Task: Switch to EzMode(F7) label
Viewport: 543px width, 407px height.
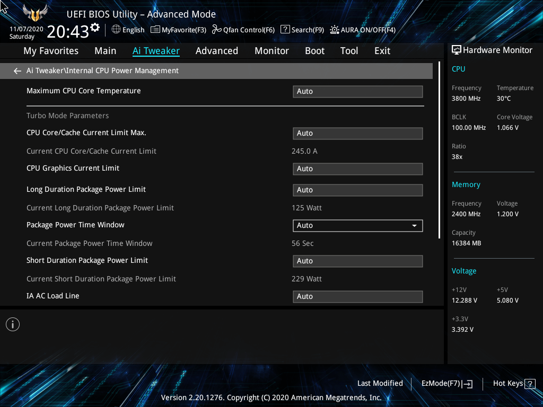Action: tap(441, 383)
